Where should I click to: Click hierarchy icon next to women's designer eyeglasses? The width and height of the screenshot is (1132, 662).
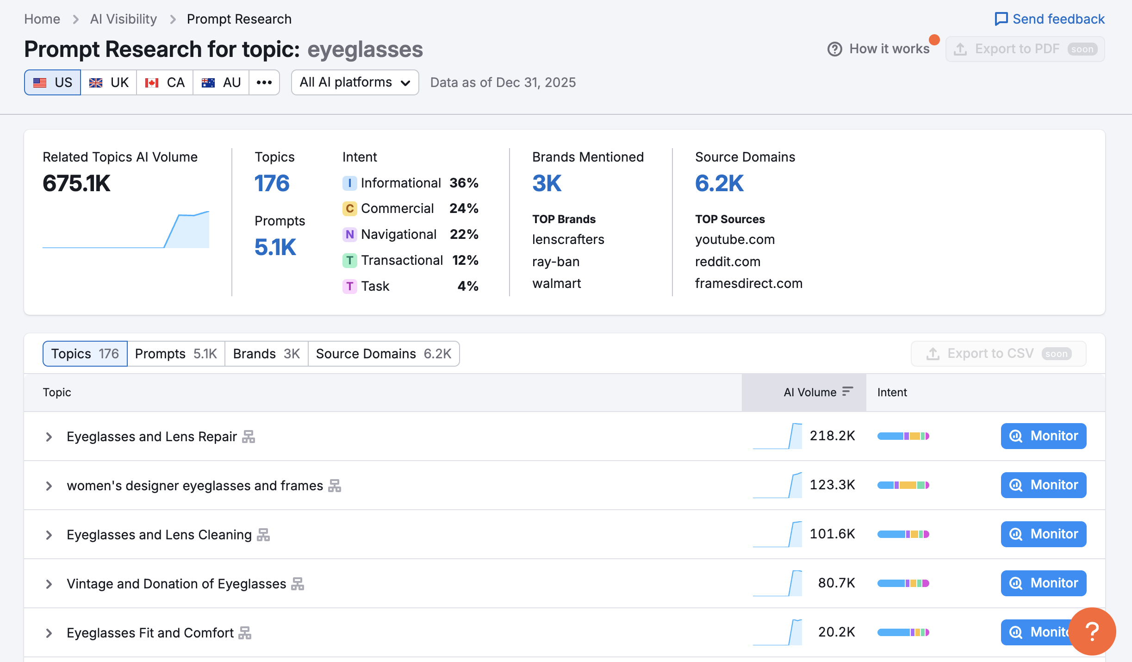click(335, 486)
